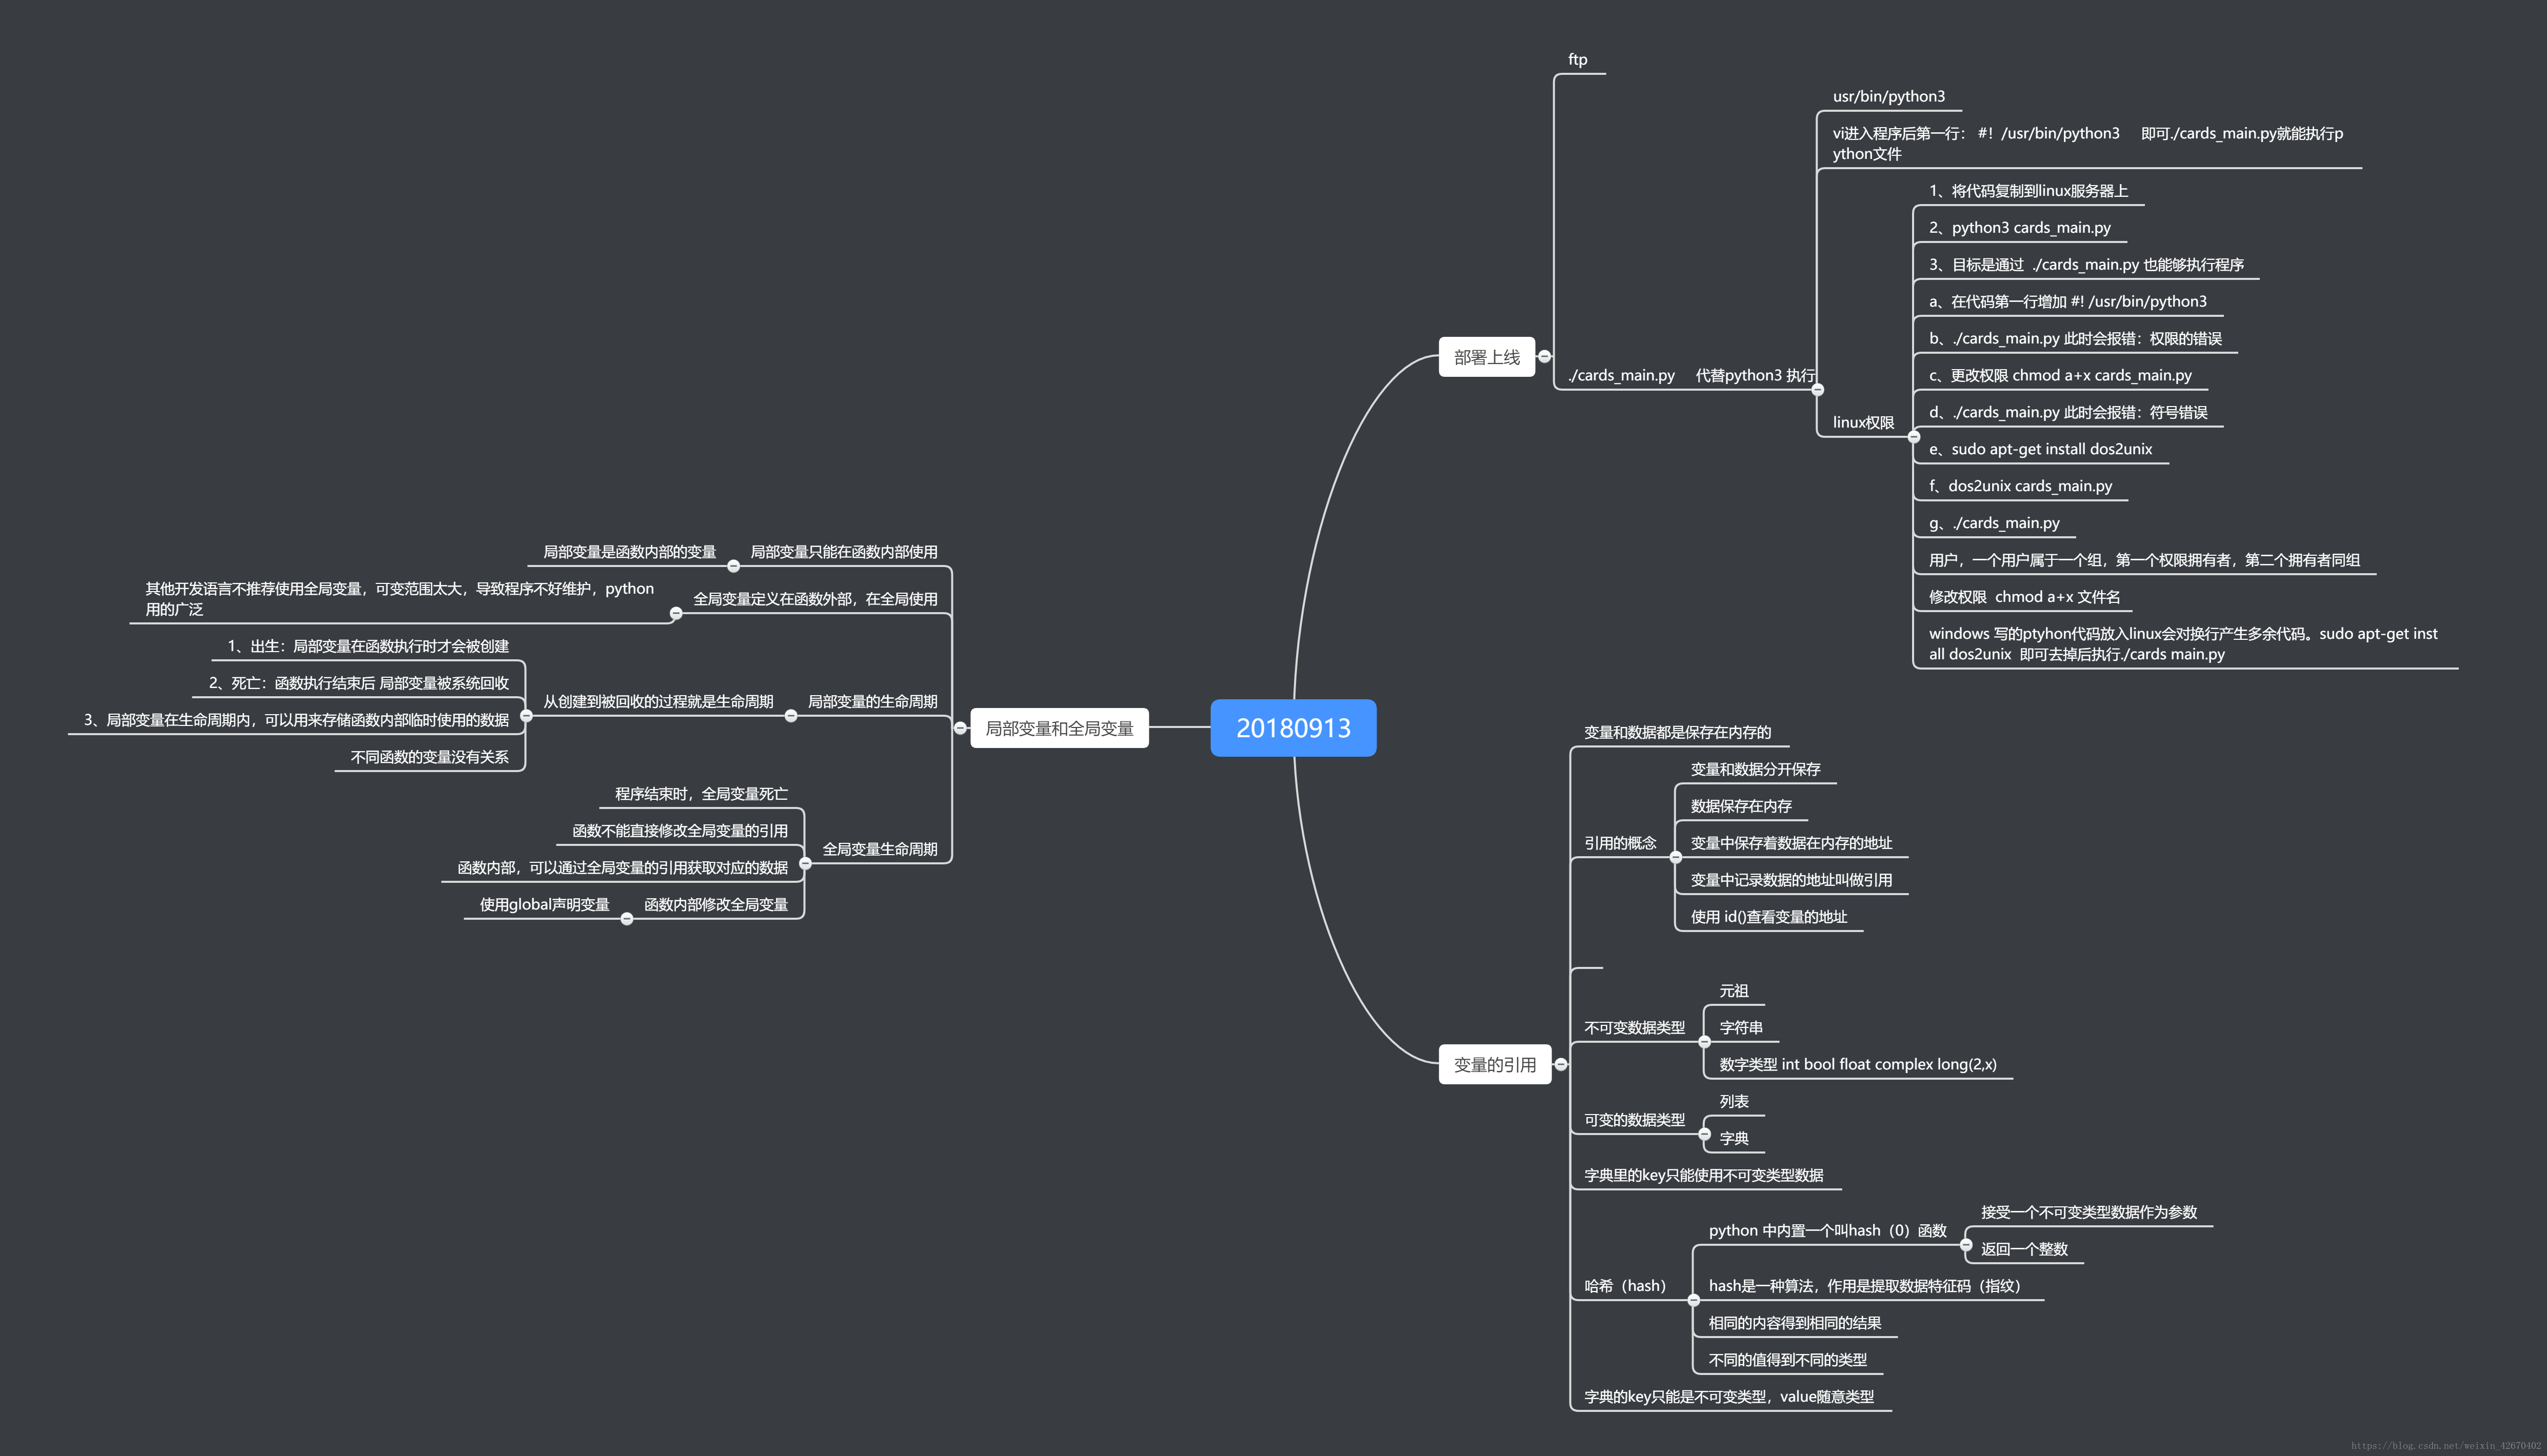The width and height of the screenshot is (2547, 1456).
Task: Collapse the 不可变数据类型 subtopic toggle
Action: (1705, 1042)
